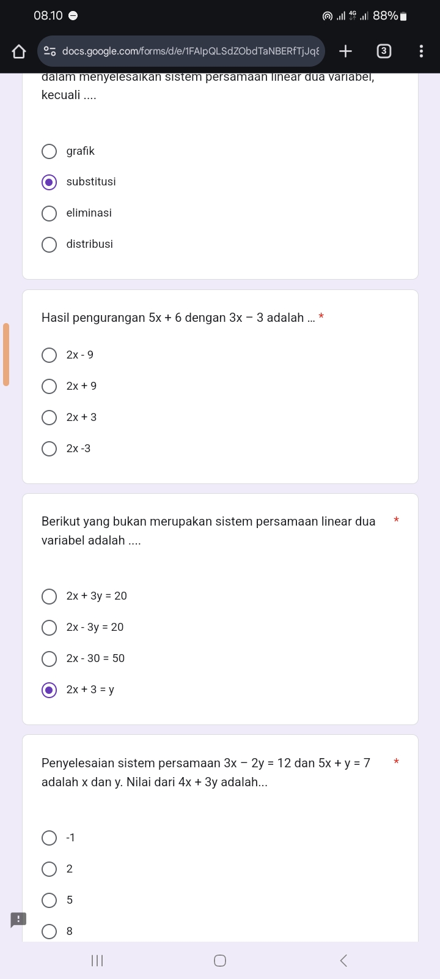Screen dimensions: 440x979
Task: Open a new tab with the plus icon
Action: 345,51
